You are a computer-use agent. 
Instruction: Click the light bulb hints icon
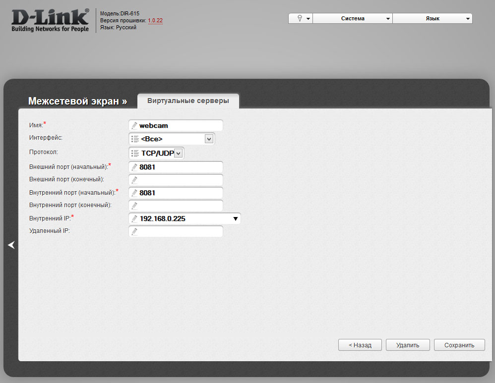pyautogui.click(x=300, y=18)
